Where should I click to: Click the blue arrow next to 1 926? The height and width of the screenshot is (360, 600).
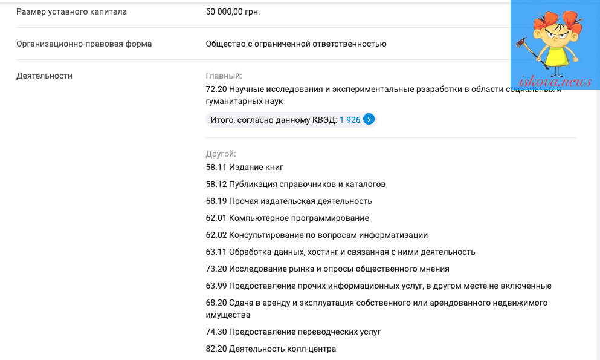(369, 119)
